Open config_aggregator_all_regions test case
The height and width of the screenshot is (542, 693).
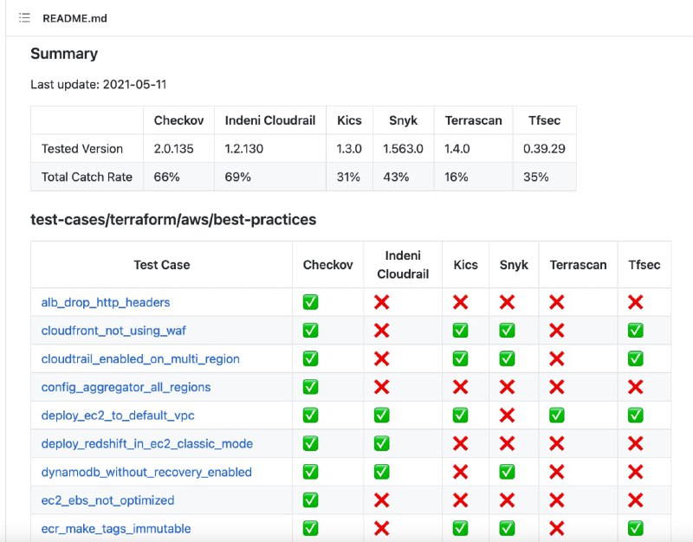pyautogui.click(x=126, y=387)
